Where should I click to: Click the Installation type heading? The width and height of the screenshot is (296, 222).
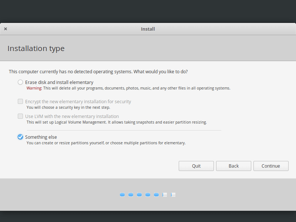point(36,48)
